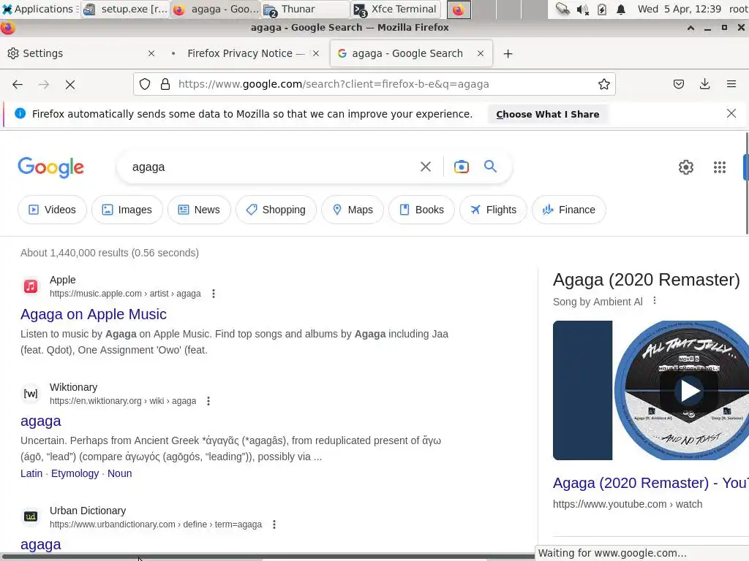Open the Applications menu in panel
Image resolution: width=749 pixels, height=561 pixels.
click(x=40, y=9)
